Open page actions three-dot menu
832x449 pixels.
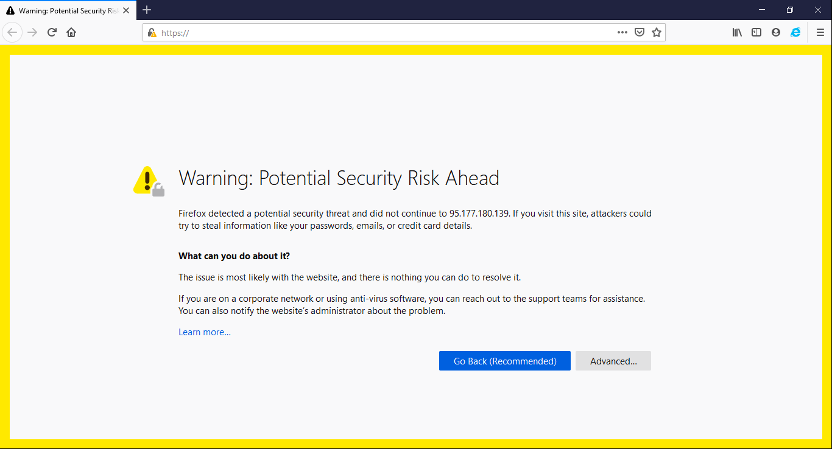[622, 33]
